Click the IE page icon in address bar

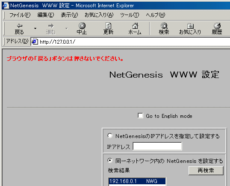click(x=35, y=42)
